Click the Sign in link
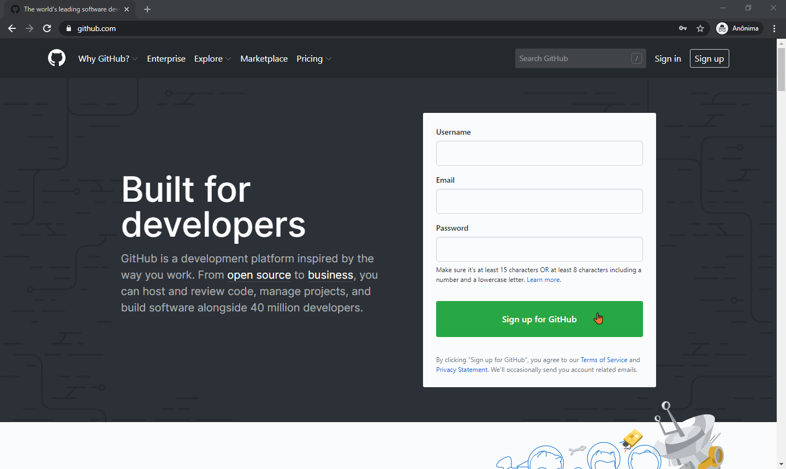Screen dimensions: 786x469 point(668,58)
